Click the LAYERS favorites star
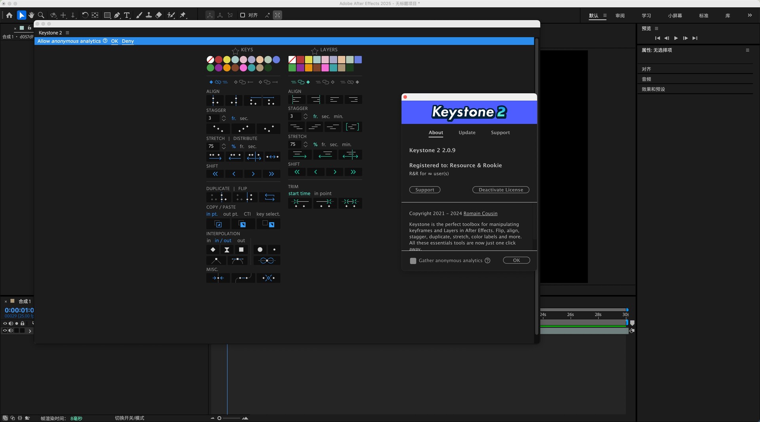Image resolution: width=760 pixels, height=422 pixels. coord(315,51)
